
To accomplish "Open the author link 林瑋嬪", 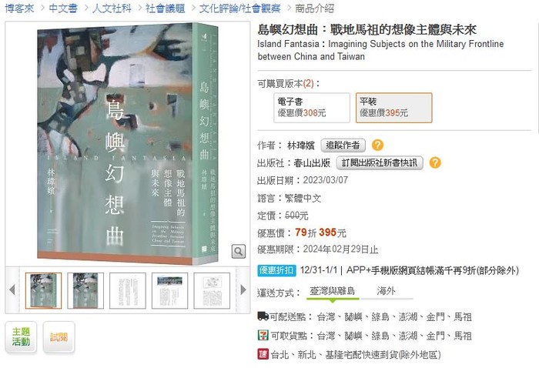I will coord(301,146).
